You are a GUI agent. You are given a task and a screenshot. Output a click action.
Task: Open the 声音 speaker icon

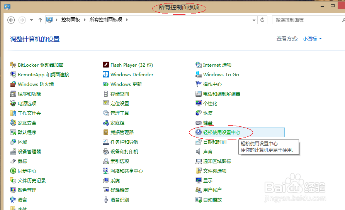pos(198,152)
